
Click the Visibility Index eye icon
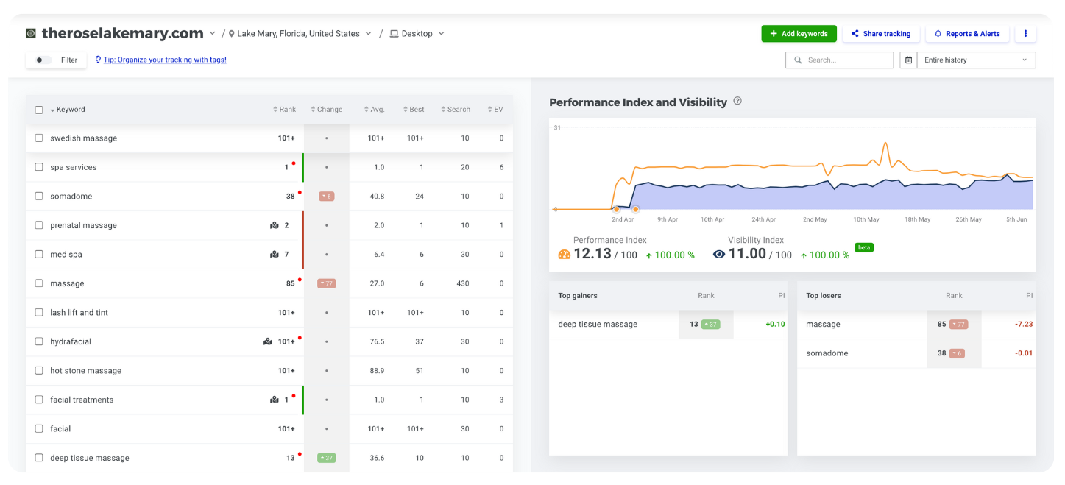pos(719,254)
